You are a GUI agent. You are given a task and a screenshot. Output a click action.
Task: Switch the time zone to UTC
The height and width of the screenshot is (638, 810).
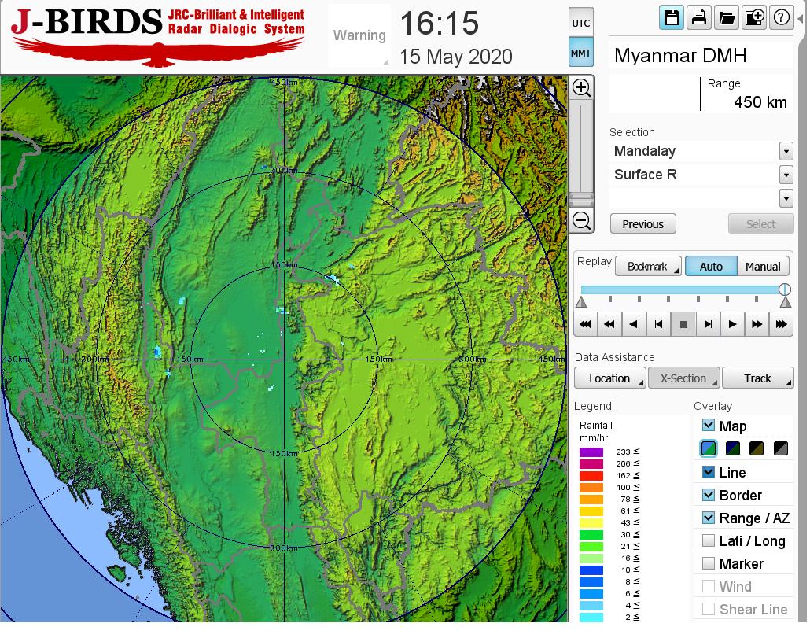tap(580, 23)
